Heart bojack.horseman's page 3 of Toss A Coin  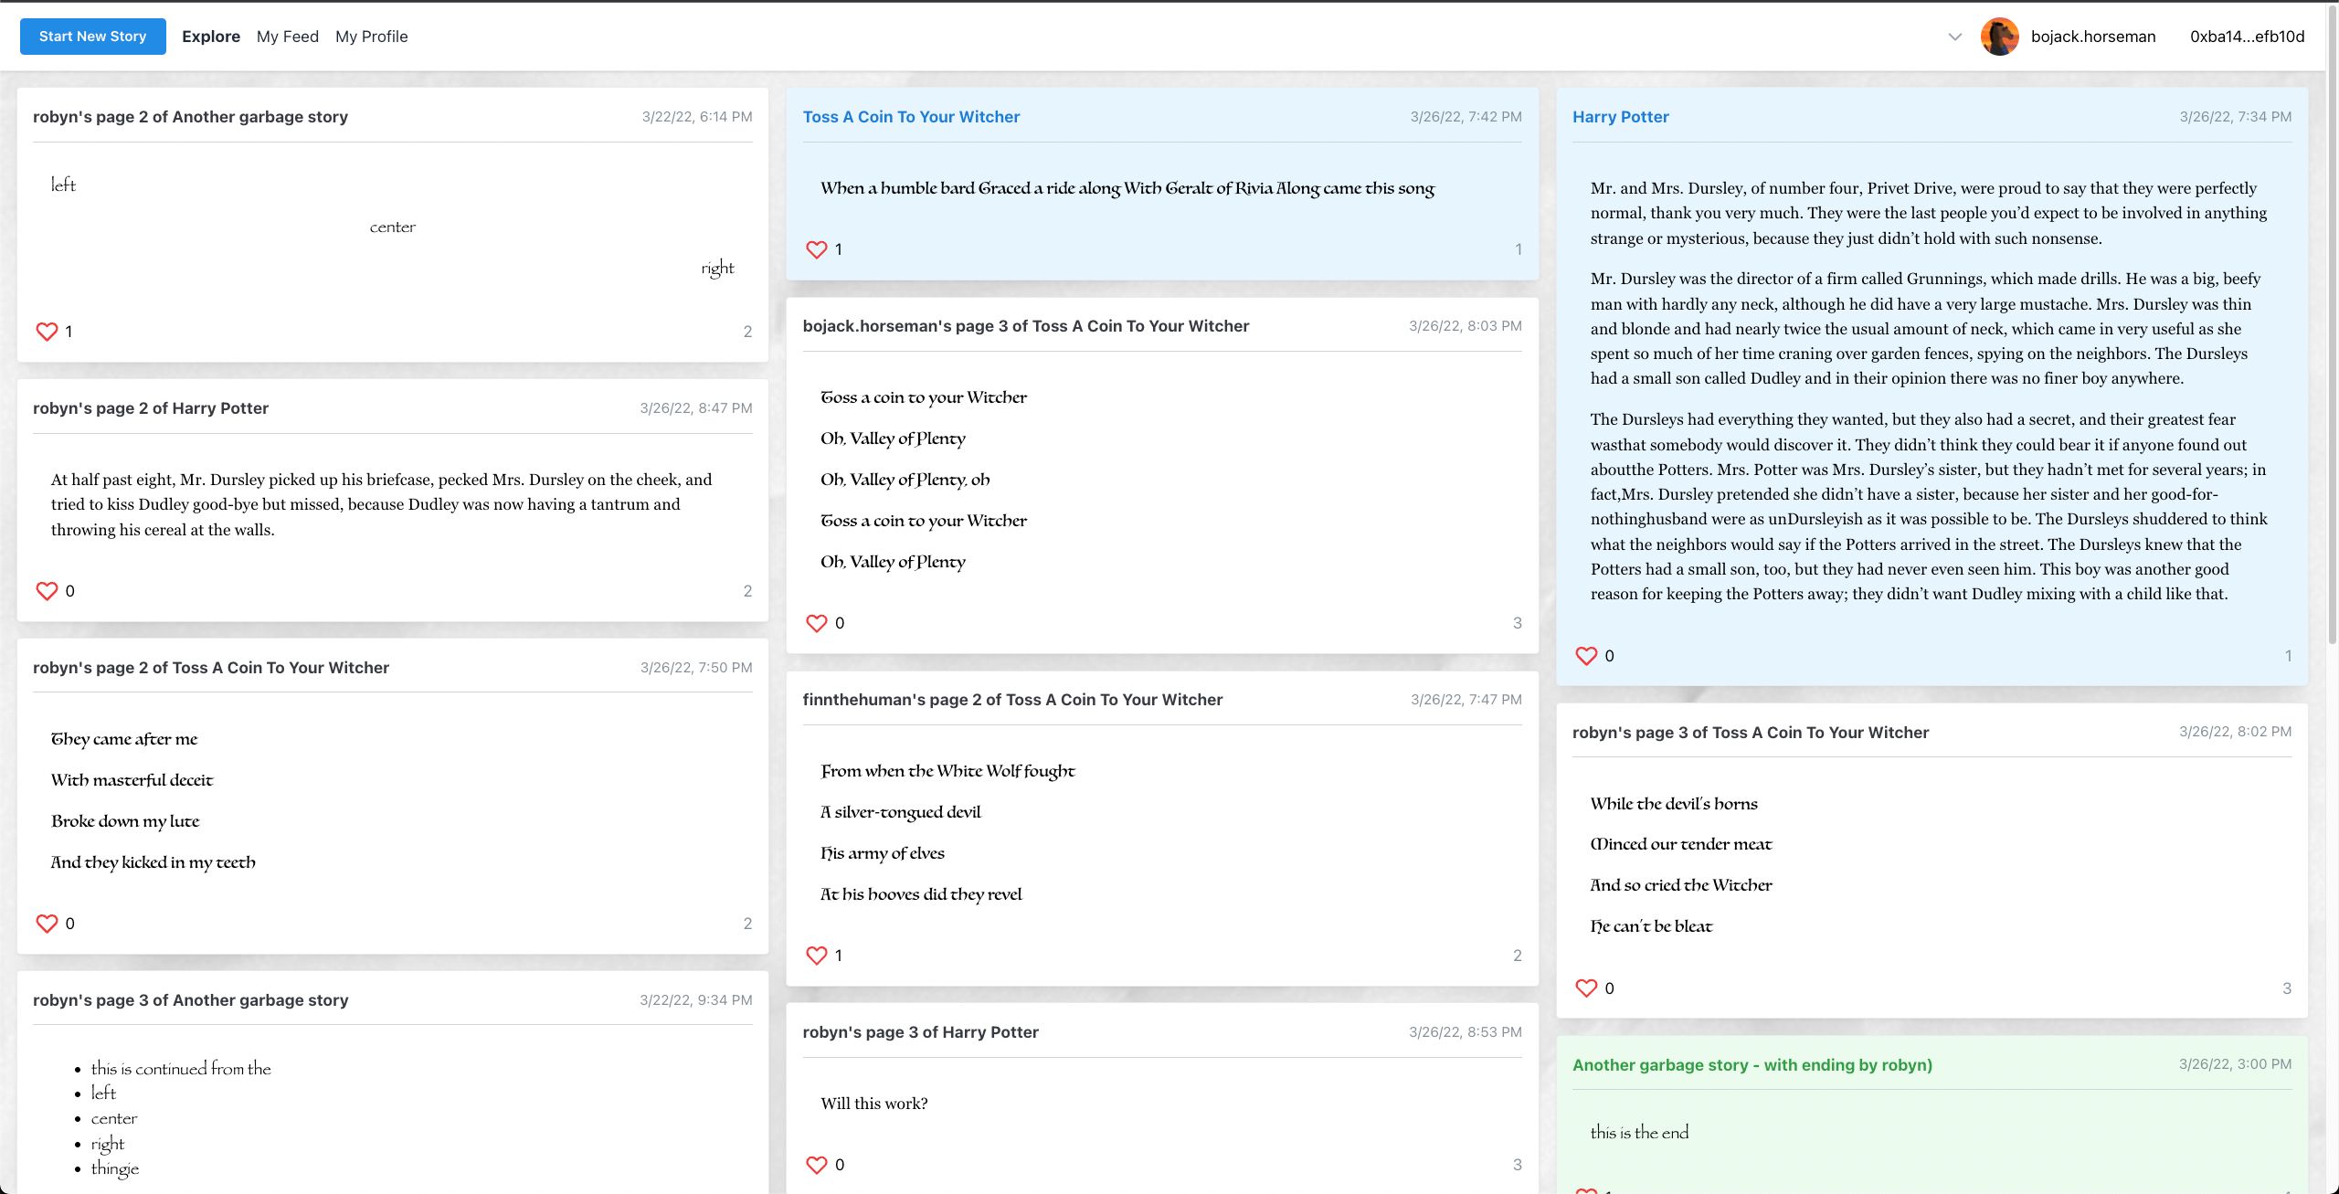click(817, 623)
